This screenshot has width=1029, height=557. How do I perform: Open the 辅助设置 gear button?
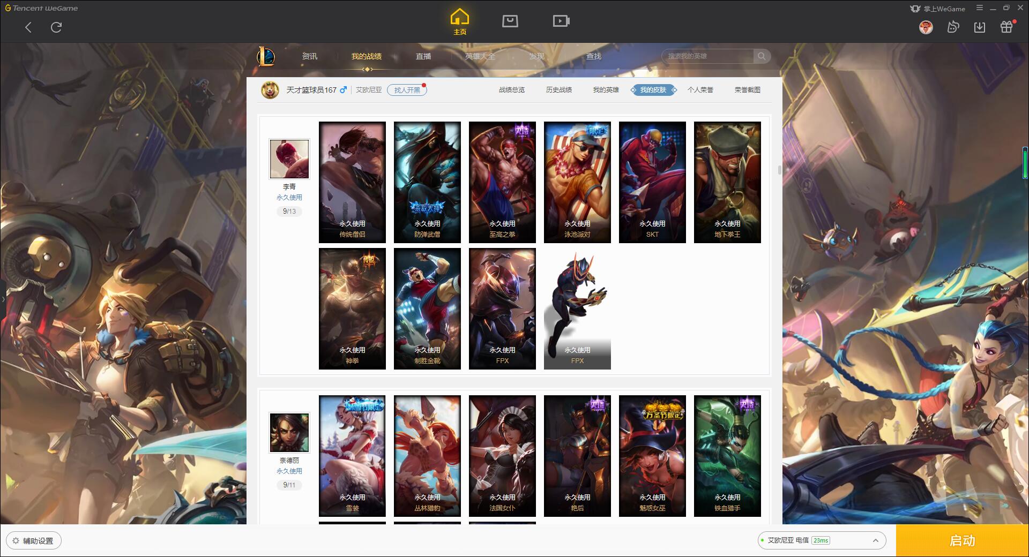click(33, 541)
